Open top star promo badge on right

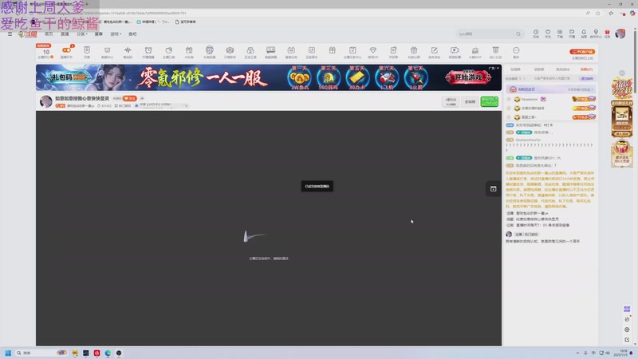622,89
